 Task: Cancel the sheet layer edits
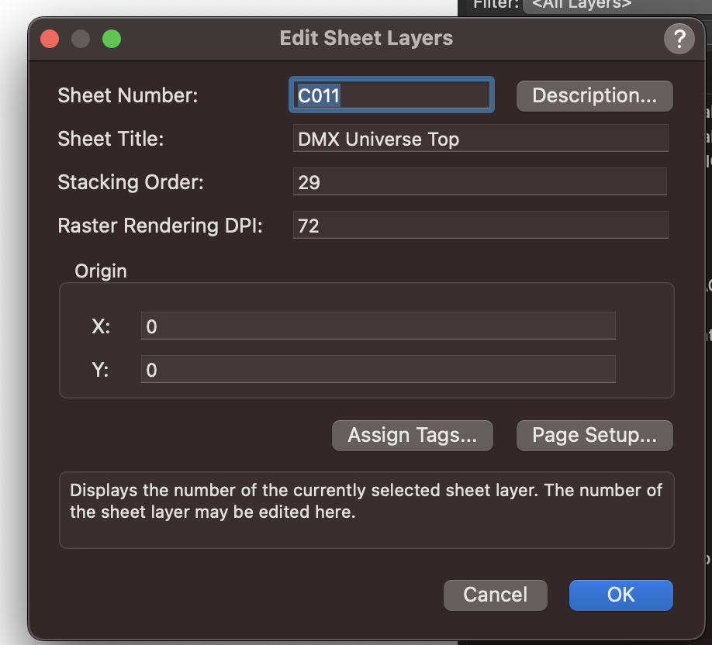tap(495, 595)
